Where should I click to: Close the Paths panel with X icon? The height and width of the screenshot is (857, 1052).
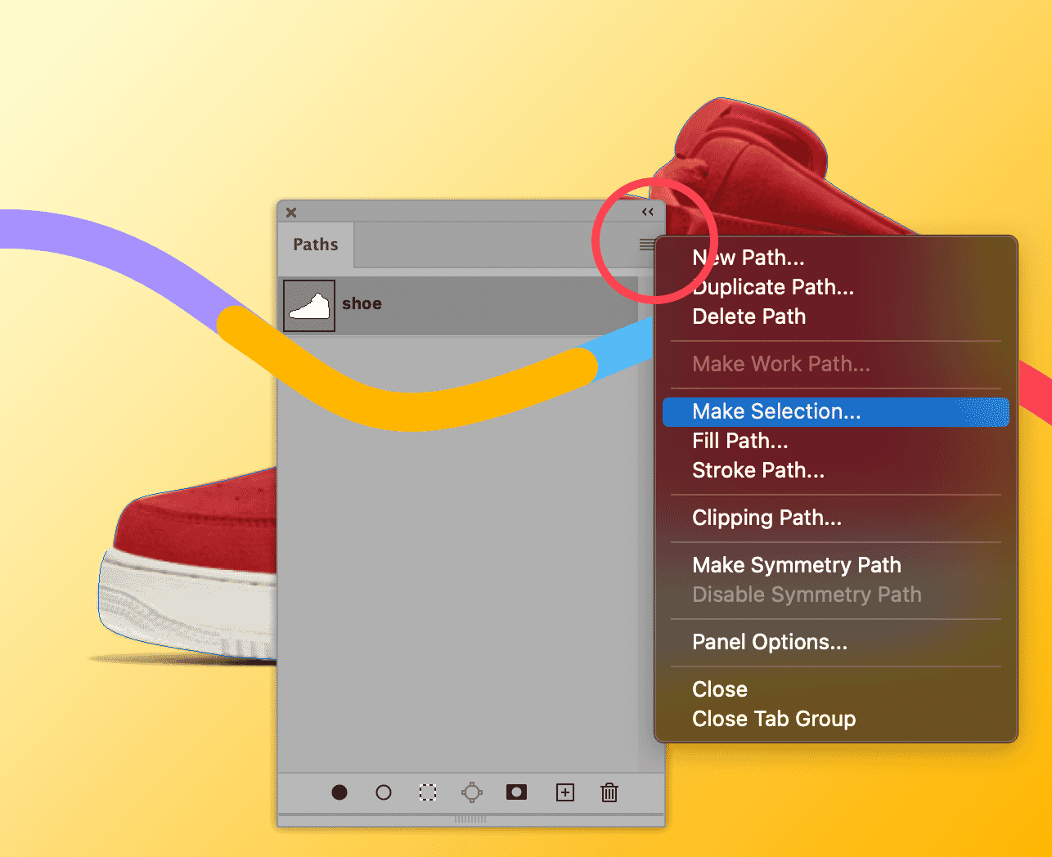click(291, 213)
